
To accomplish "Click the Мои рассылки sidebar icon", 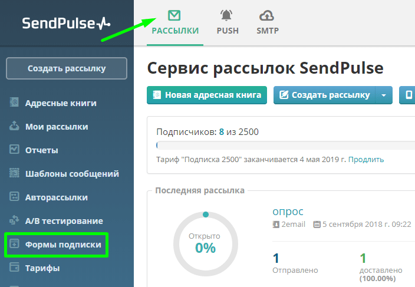I will pos(14,126).
